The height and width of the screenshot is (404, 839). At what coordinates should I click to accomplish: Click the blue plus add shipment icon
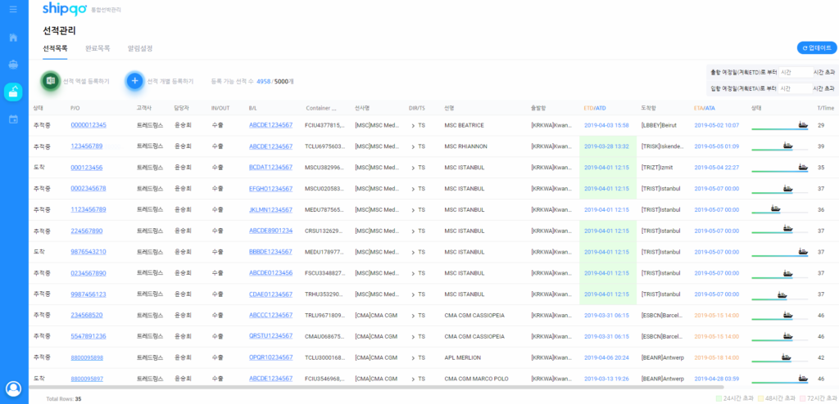(x=135, y=81)
